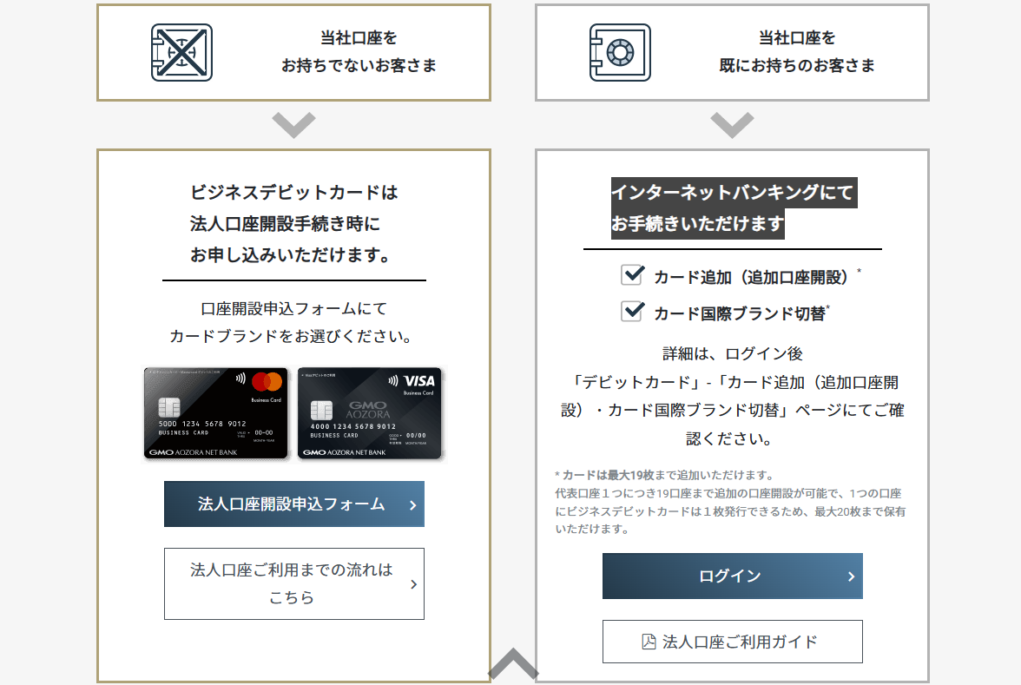Click the arrow on 法人口座ご利用までの流れ button

tap(413, 584)
